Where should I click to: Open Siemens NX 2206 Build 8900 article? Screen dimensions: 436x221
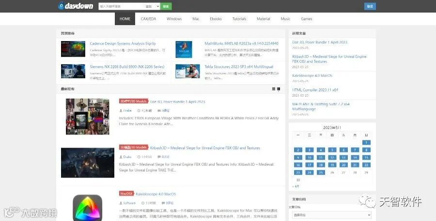(x=127, y=67)
